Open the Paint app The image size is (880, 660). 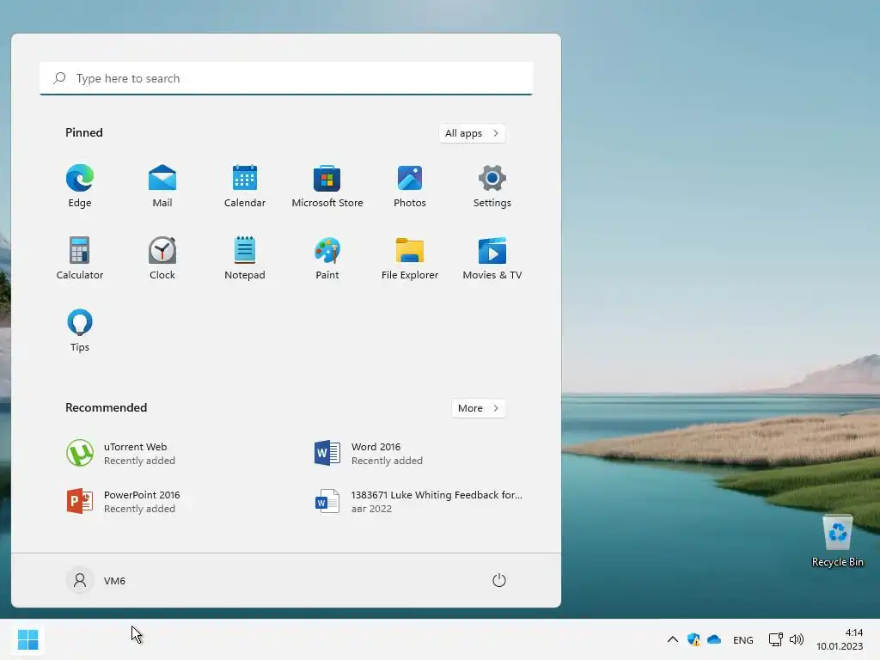pyautogui.click(x=327, y=259)
